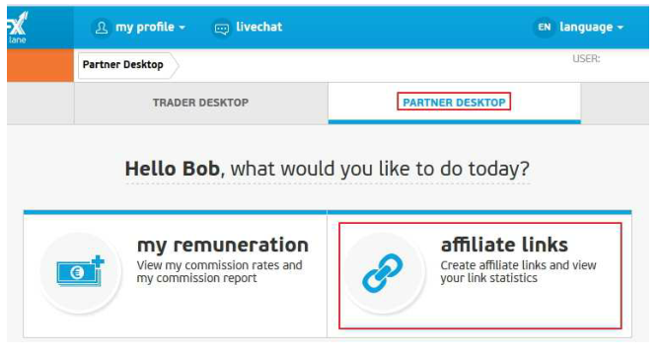Click the Partner Desktop breadcrumb

click(123, 65)
